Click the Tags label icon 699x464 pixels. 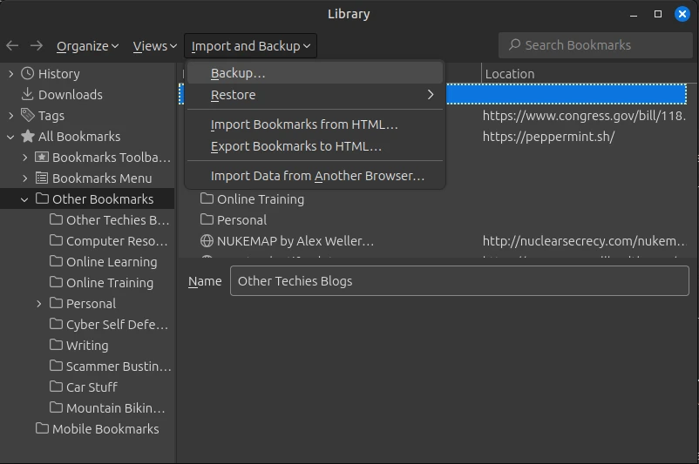pyautogui.click(x=28, y=115)
